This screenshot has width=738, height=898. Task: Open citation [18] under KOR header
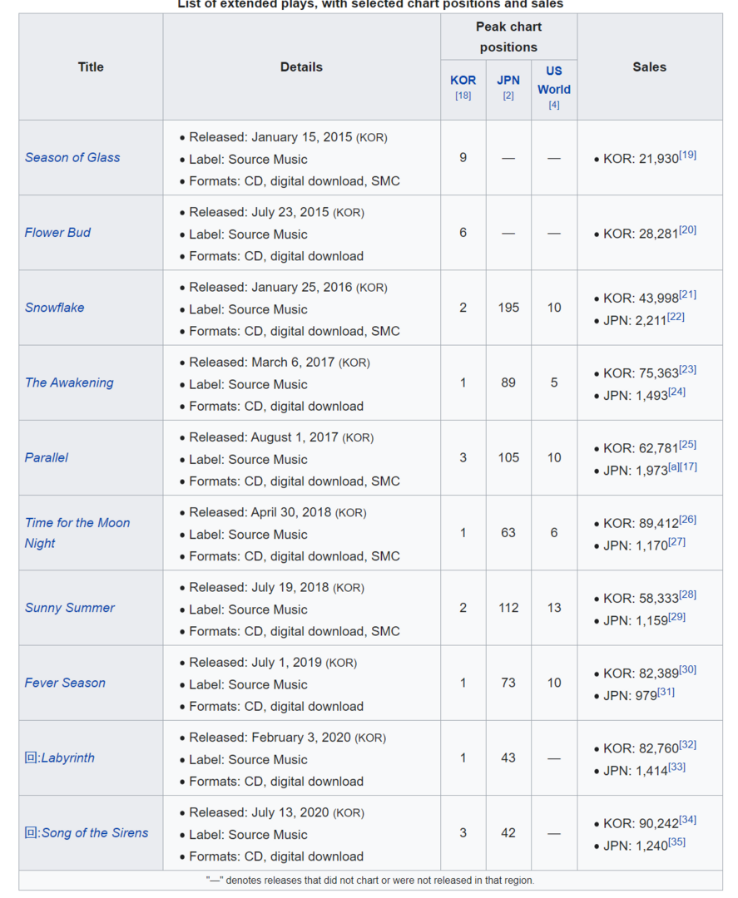[x=463, y=96]
